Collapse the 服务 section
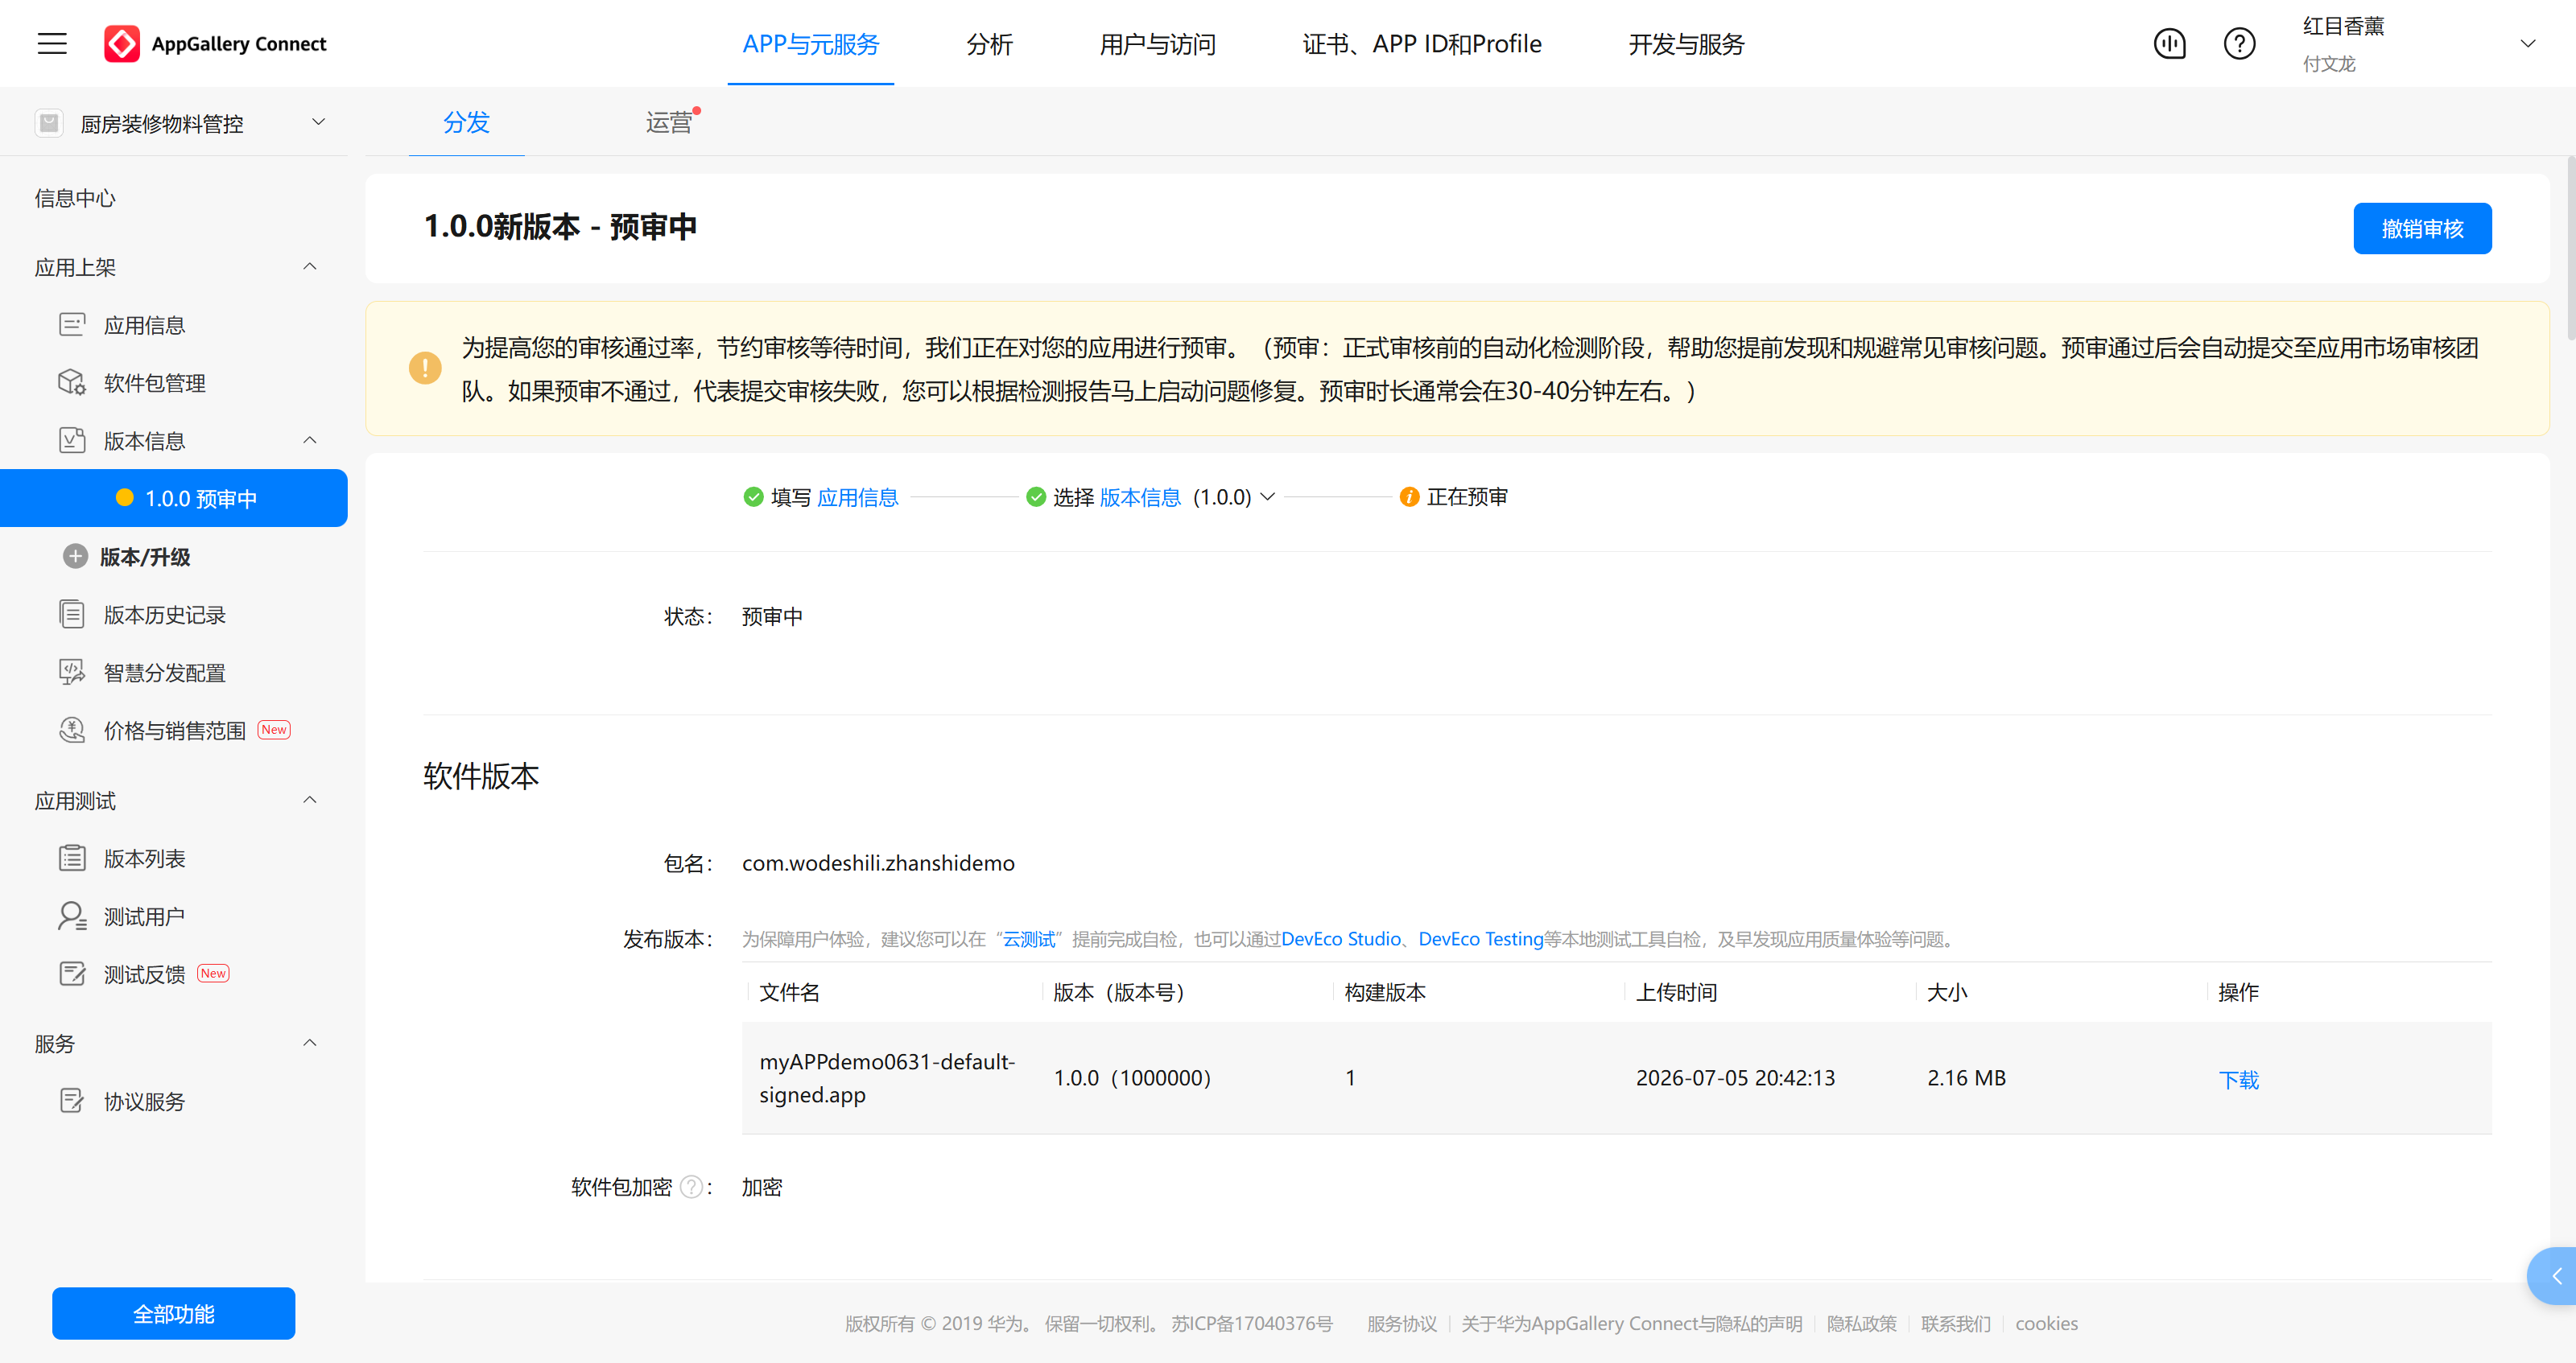This screenshot has height=1363, width=2576. [x=310, y=1044]
